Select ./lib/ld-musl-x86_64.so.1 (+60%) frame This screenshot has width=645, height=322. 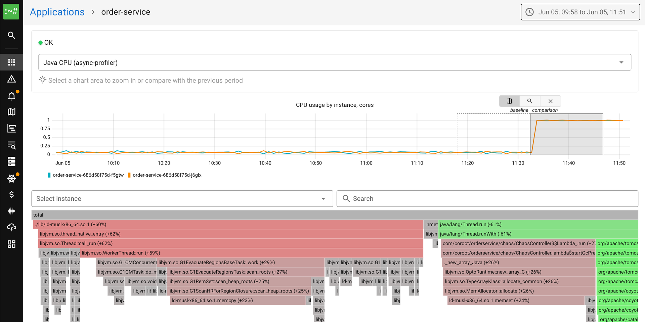click(x=228, y=224)
